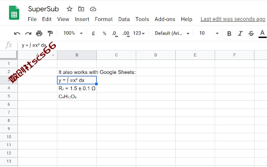The height and width of the screenshot is (167, 267).
Task: Select column D header
Action: tap(156, 55)
